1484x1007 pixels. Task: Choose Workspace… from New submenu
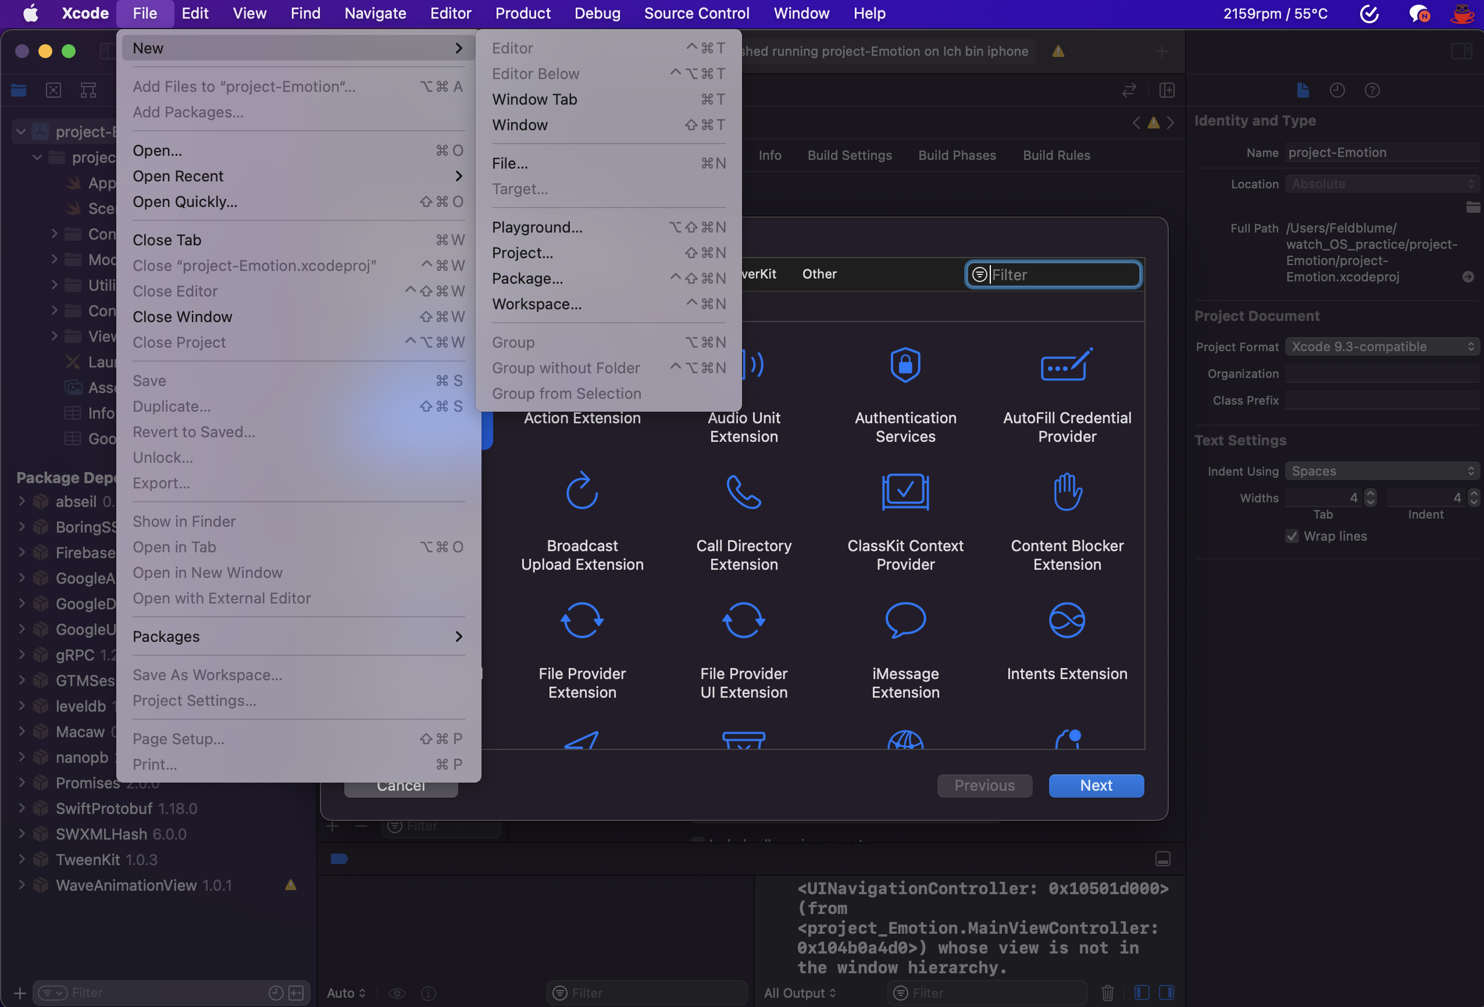(x=608, y=304)
